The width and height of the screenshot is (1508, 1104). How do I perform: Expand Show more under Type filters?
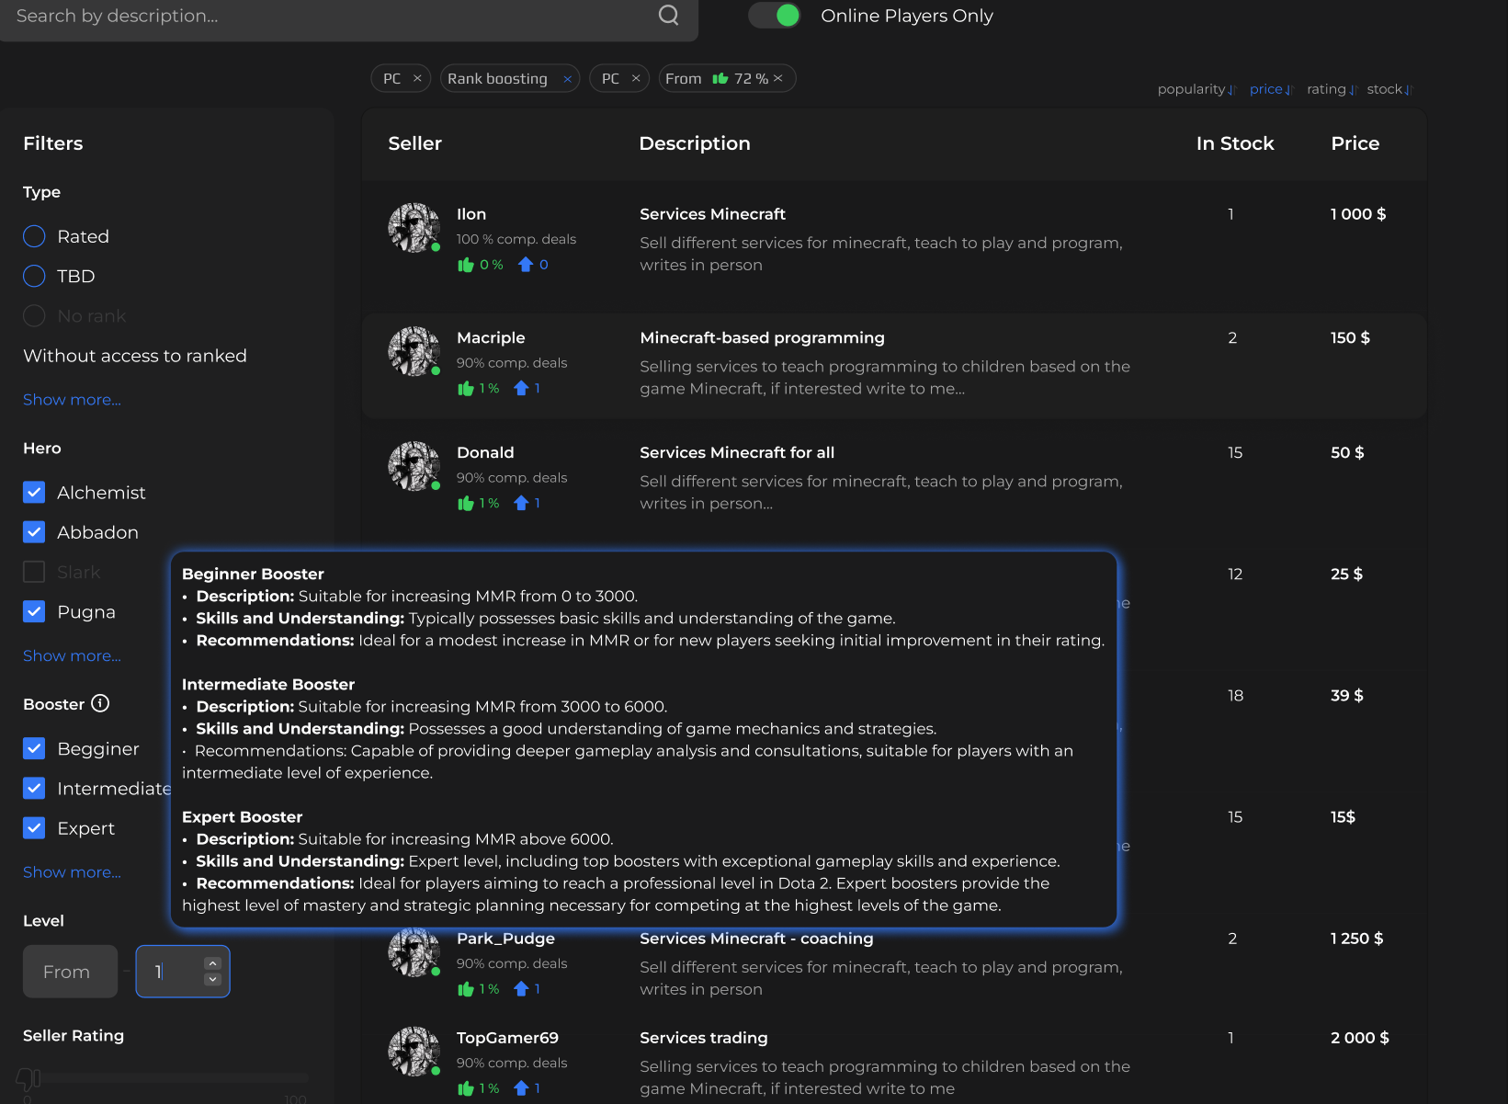click(72, 400)
